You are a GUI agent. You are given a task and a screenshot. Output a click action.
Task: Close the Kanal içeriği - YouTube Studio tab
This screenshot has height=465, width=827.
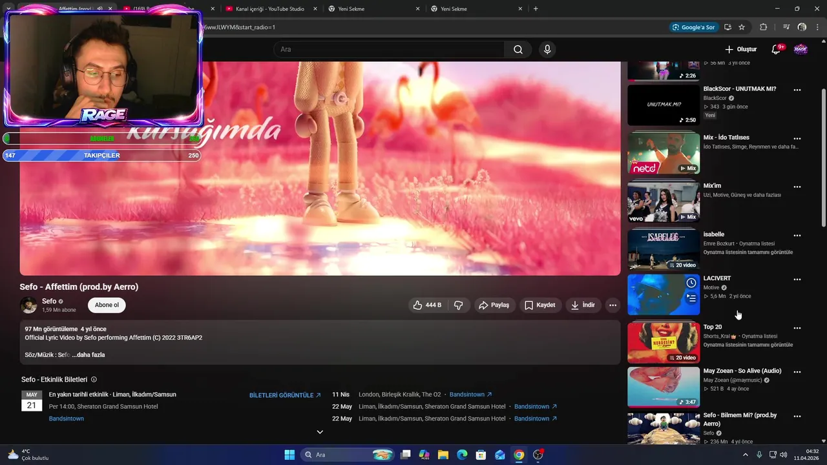pyautogui.click(x=315, y=9)
